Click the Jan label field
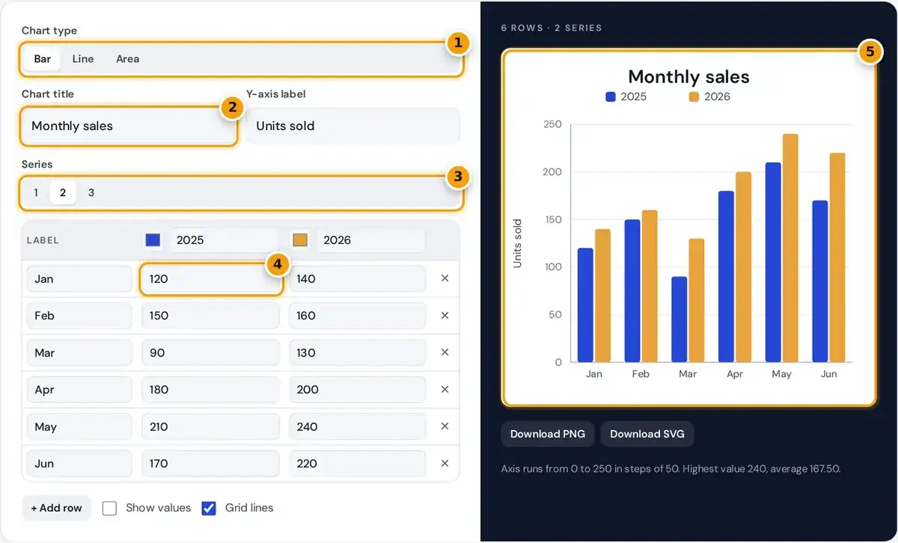 pos(79,279)
